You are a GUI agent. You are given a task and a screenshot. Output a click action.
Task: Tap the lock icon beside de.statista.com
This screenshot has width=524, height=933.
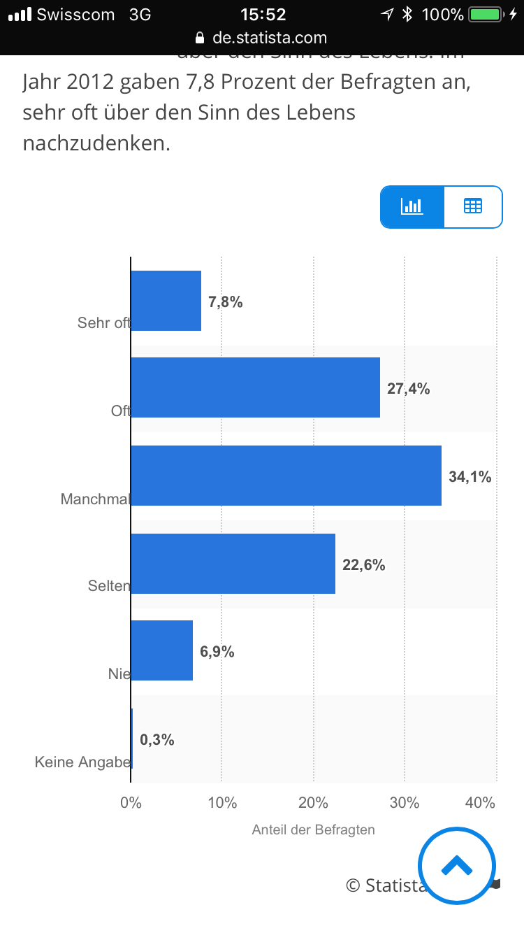tap(200, 38)
